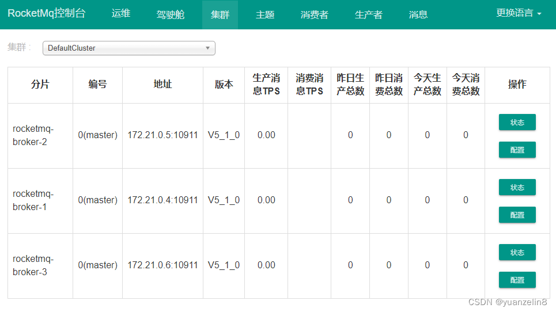
Task: Click V5_1_0 version of rocketmq-broker-3
Action: (x=224, y=265)
